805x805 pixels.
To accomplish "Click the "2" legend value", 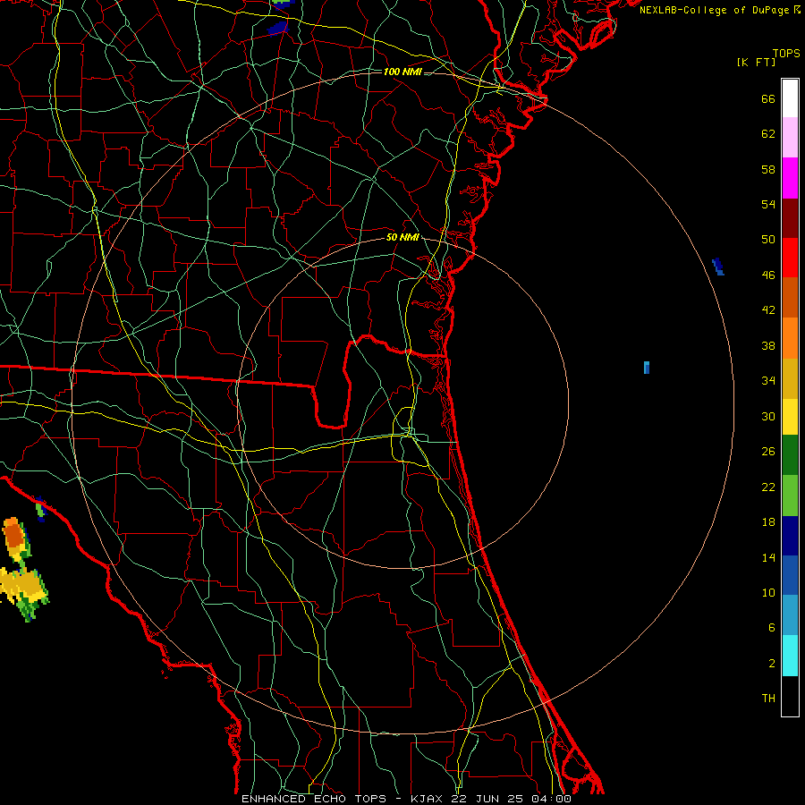I will [772, 664].
